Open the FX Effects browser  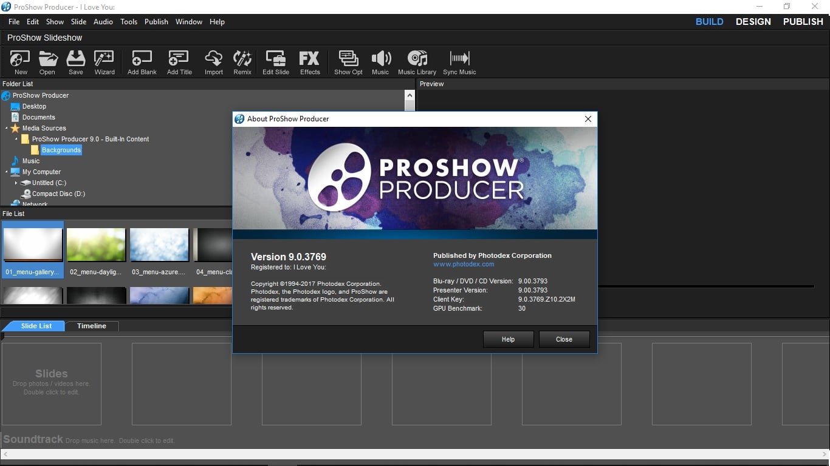click(310, 61)
